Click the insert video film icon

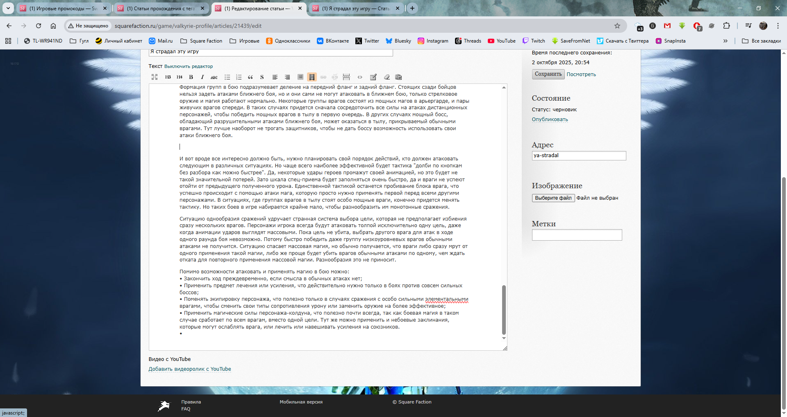coord(312,77)
